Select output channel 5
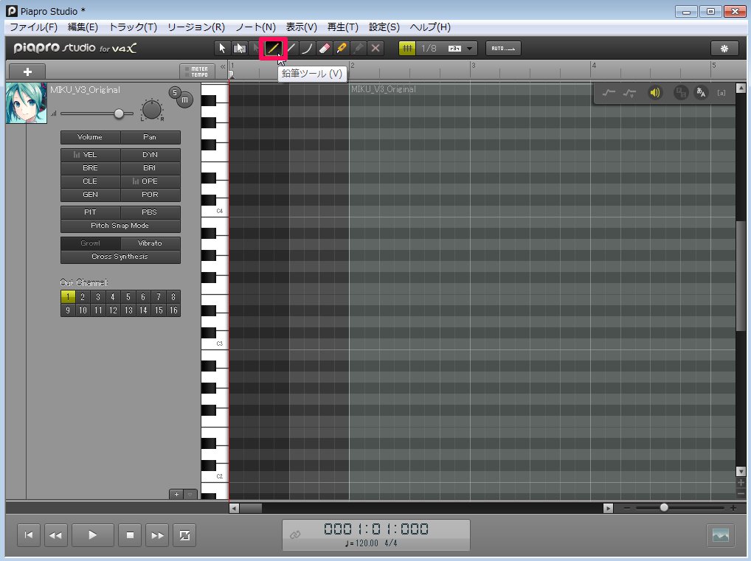 (128, 297)
